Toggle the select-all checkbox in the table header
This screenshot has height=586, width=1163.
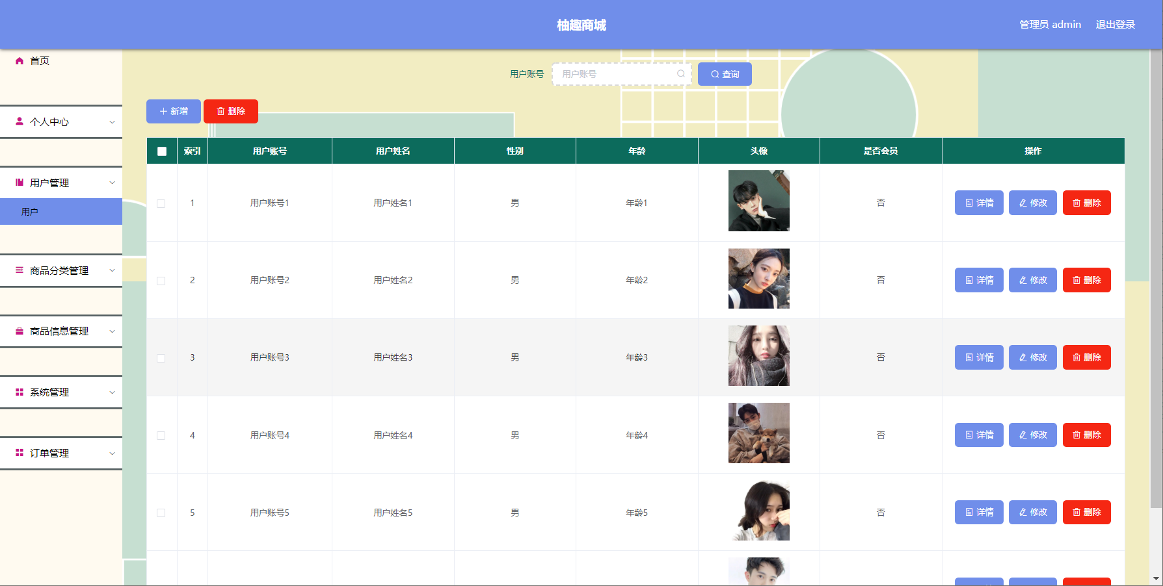[161, 150]
